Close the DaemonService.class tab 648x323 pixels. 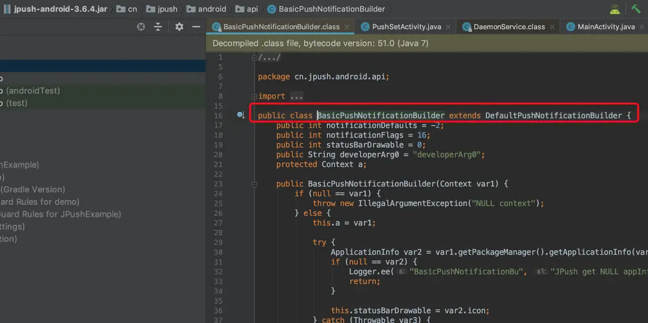click(552, 27)
